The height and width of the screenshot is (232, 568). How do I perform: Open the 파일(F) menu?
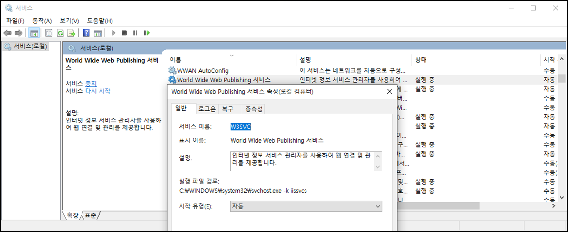coord(15,21)
